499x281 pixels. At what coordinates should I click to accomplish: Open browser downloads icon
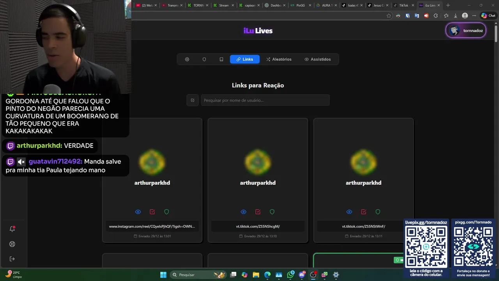(455, 16)
